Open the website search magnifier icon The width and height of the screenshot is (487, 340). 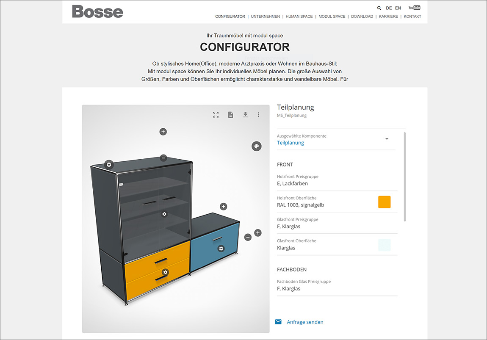379,8
